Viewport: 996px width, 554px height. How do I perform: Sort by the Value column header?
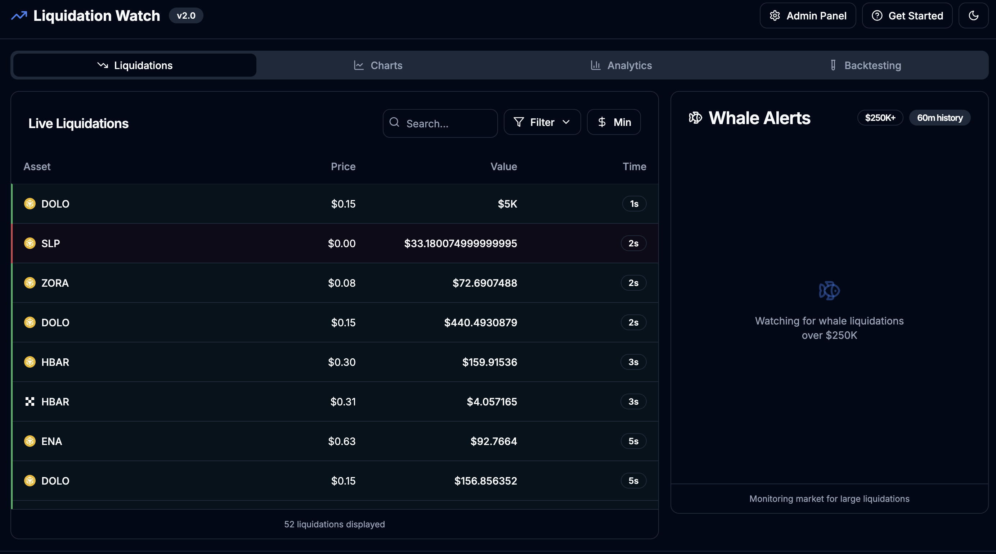pos(503,167)
